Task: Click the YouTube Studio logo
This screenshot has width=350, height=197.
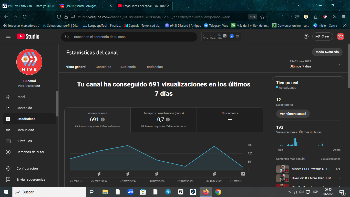Action: pyautogui.click(x=28, y=36)
